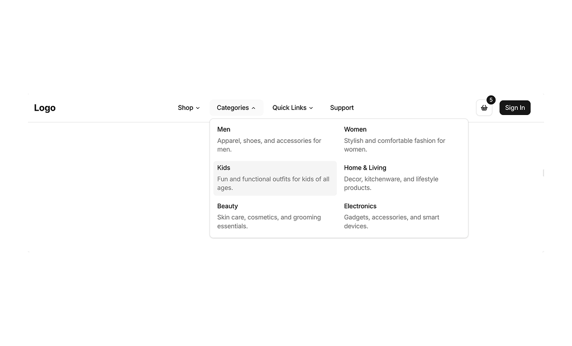Image resolution: width=572 pixels, height=346 pixels.
Task: Go to Home & Living category
Action: tap(365, 168)
